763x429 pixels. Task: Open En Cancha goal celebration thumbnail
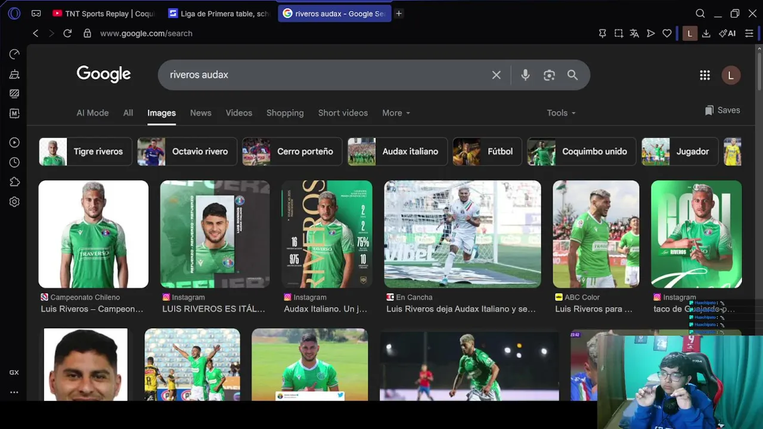point(463,234)
